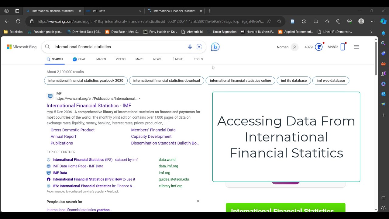
Task: Open the tab actions menu icon
Action: tap(17, 11)
